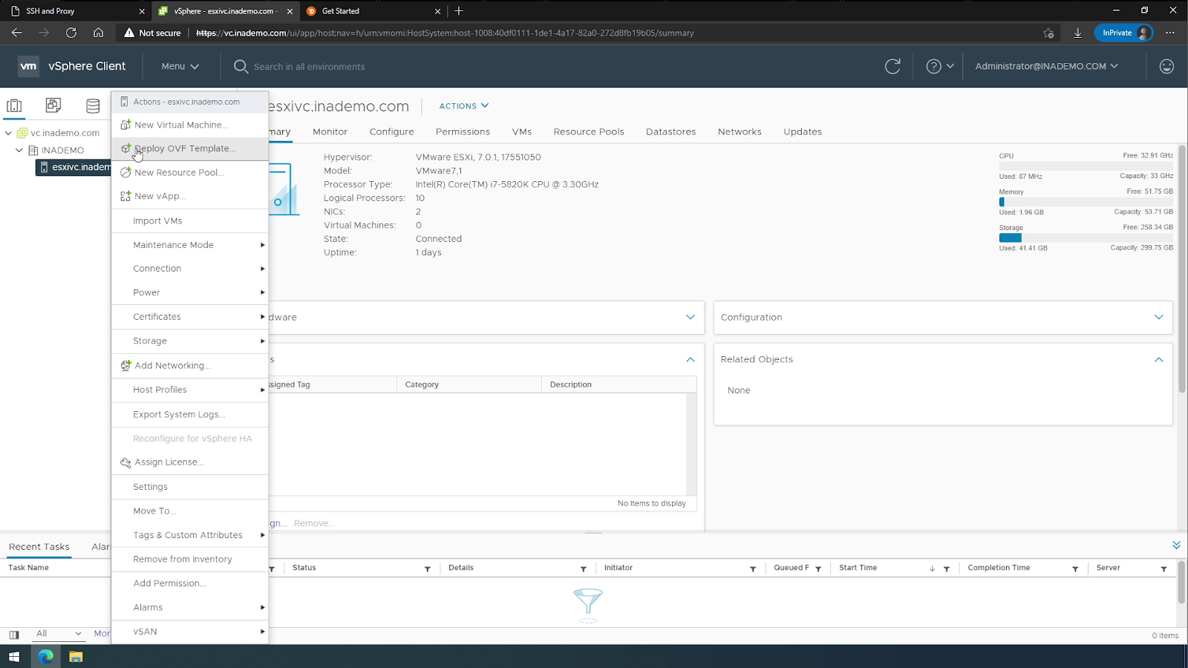Choose New Virtual Machine from Actions menu
Screen dimensions: 1188x668
[190, 125]
